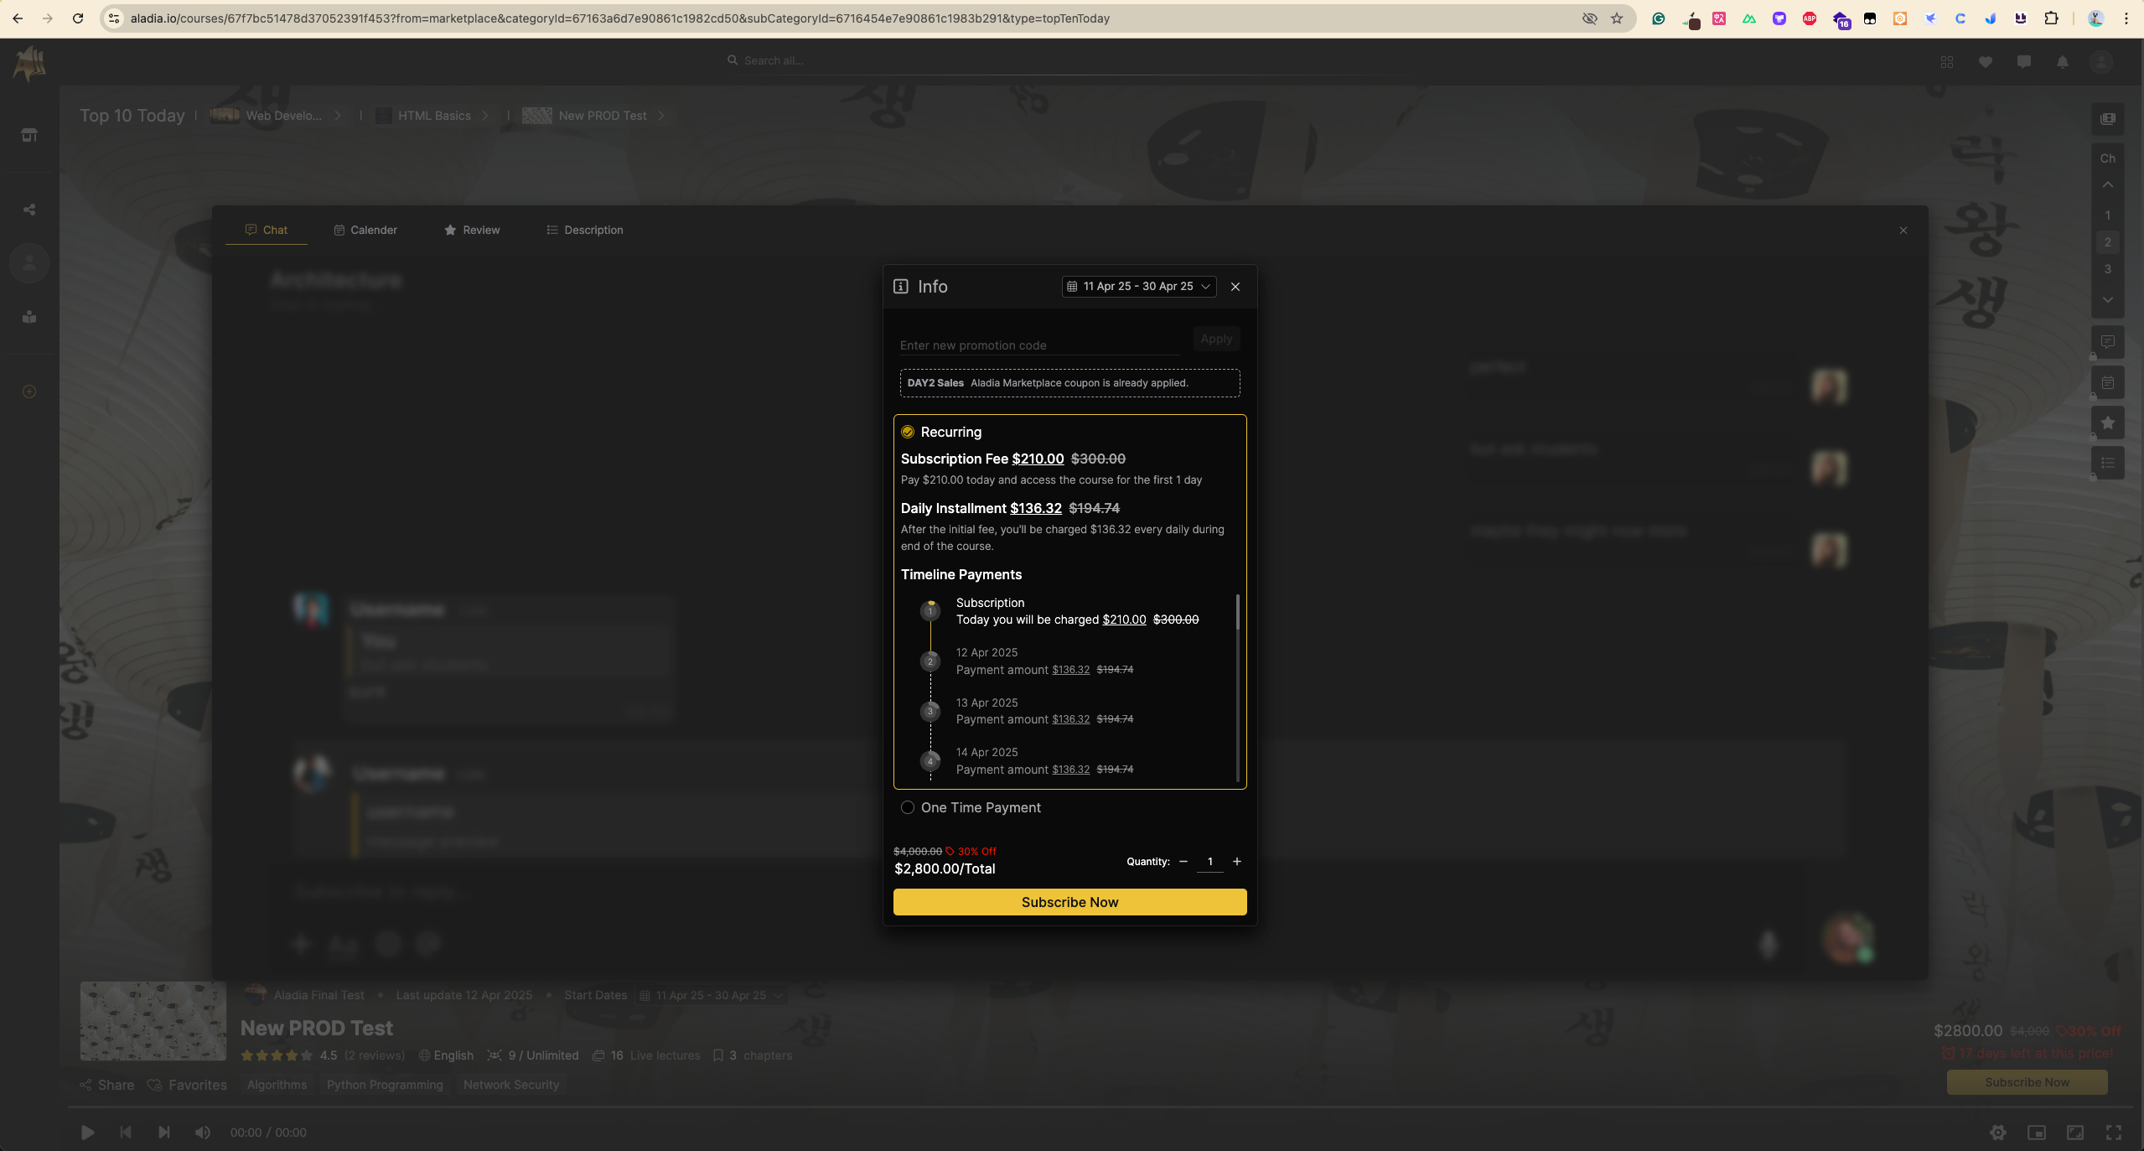
Task: Open notifications bell icon in header
Action: 2063,61
